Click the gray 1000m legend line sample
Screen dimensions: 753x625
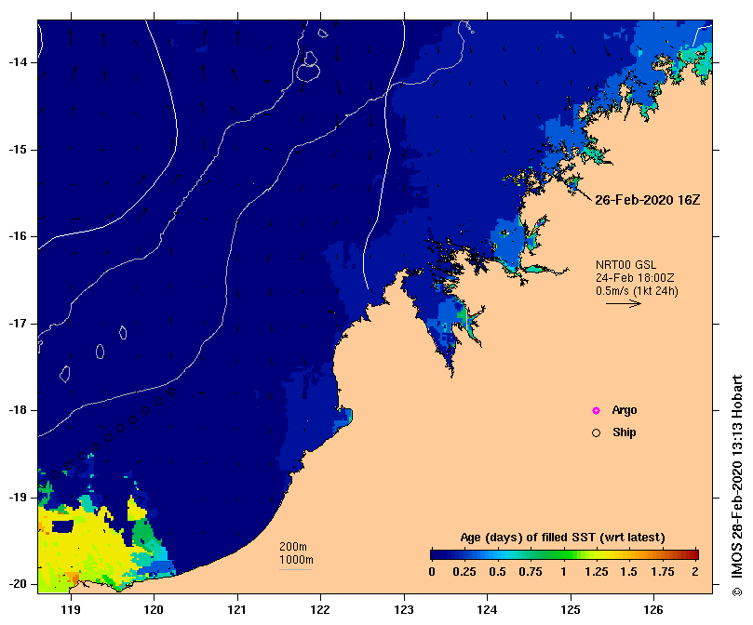click(x=295, y=570)
